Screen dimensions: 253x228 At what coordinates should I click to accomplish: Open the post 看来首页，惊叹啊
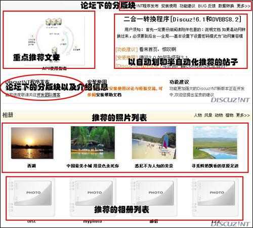tap(157, 50)
